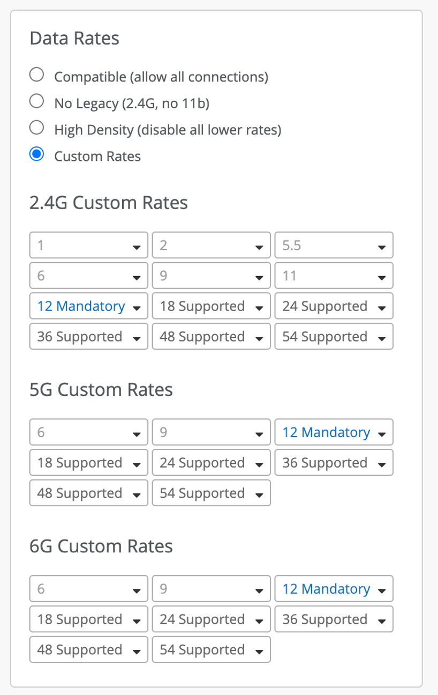Open 2.4G 12 Mandatory dropdown
Viewport: 438px width, 695px height.
(88, 307)
